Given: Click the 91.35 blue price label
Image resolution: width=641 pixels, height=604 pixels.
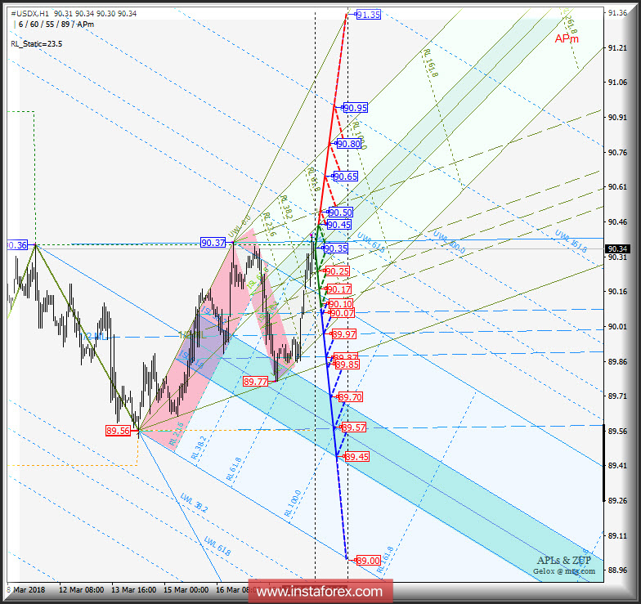Looking at the screenshot, I should [368, 15].
